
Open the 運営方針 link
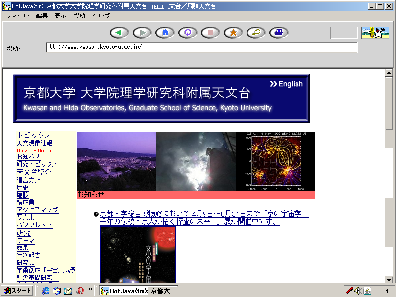(x=29, y=180)
